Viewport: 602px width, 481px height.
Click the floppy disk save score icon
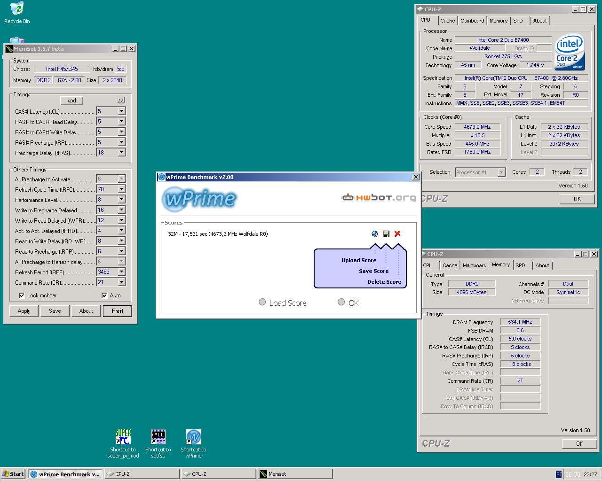[x=386, y=234]
